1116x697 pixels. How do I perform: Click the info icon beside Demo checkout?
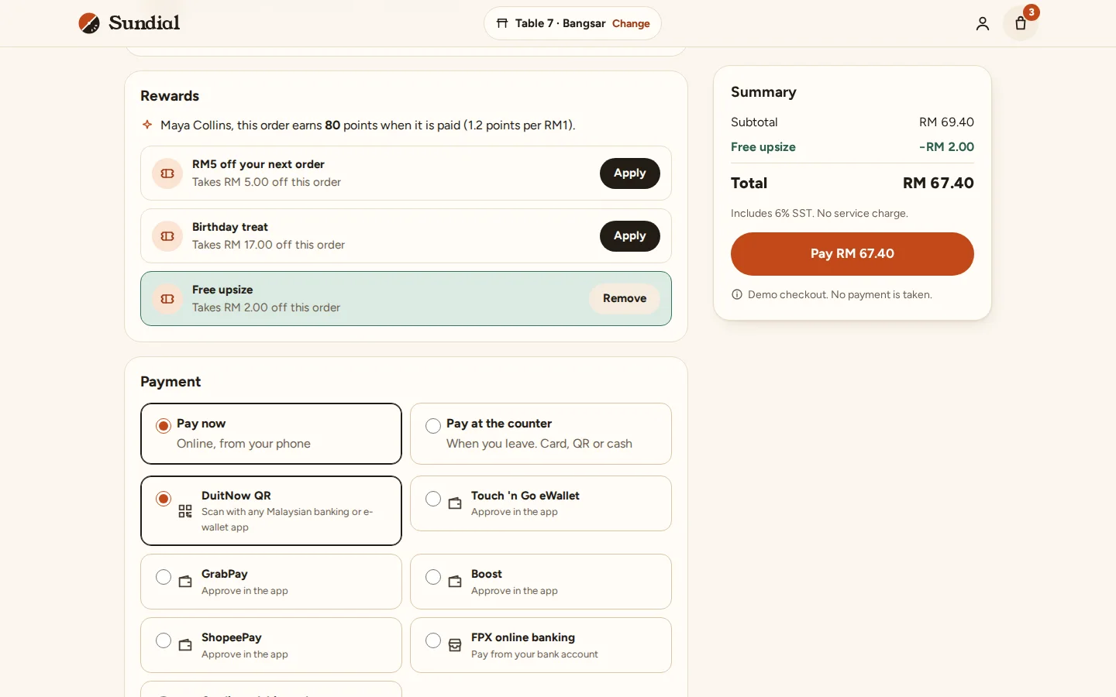[737, 294]
